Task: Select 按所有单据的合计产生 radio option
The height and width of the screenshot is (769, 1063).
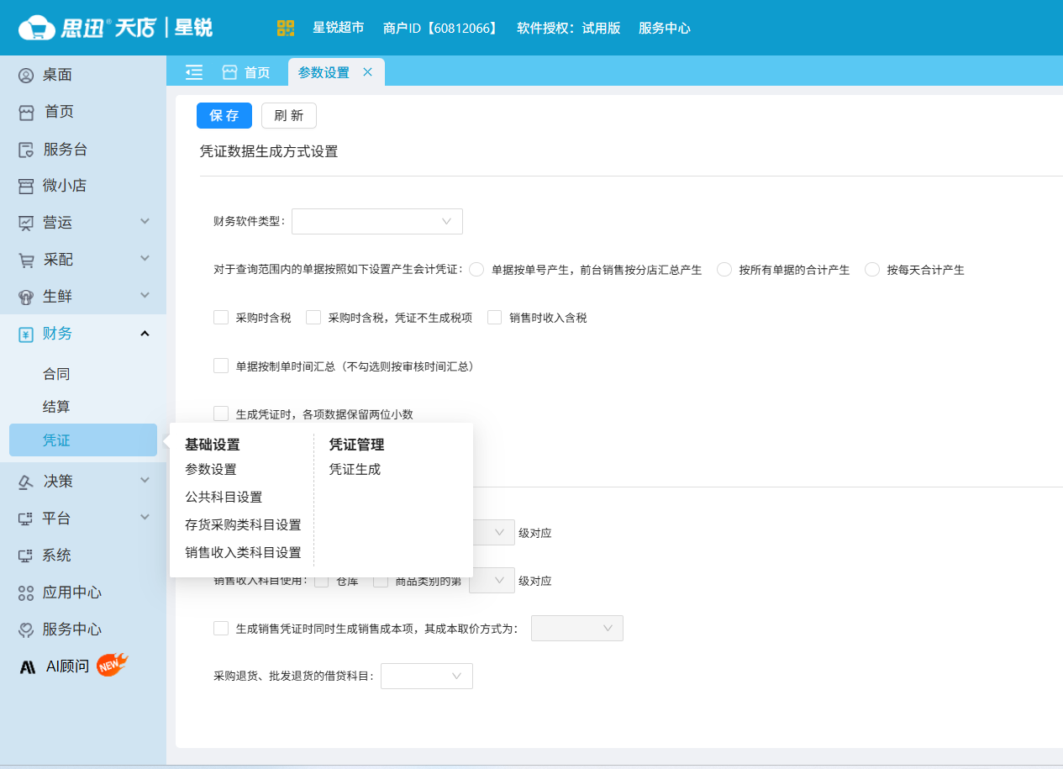Action: click(724, 270)
